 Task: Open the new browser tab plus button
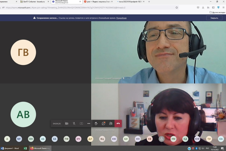point(149,2)
